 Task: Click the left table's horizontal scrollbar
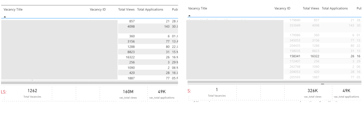pyautogui.click(x=90, y=83)
